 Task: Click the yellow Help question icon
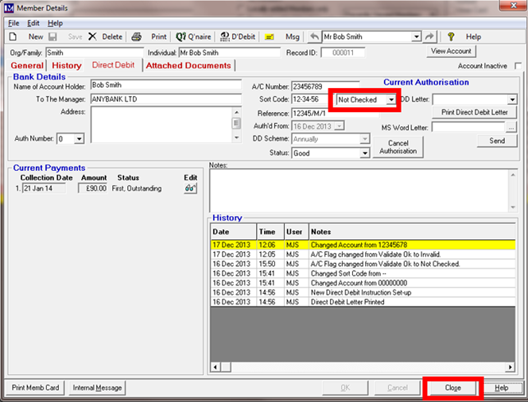coord(451,37)
